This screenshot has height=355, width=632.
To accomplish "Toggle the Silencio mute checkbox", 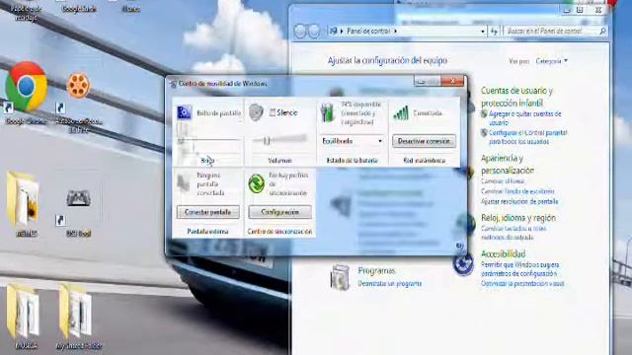I will click(273, 112).
